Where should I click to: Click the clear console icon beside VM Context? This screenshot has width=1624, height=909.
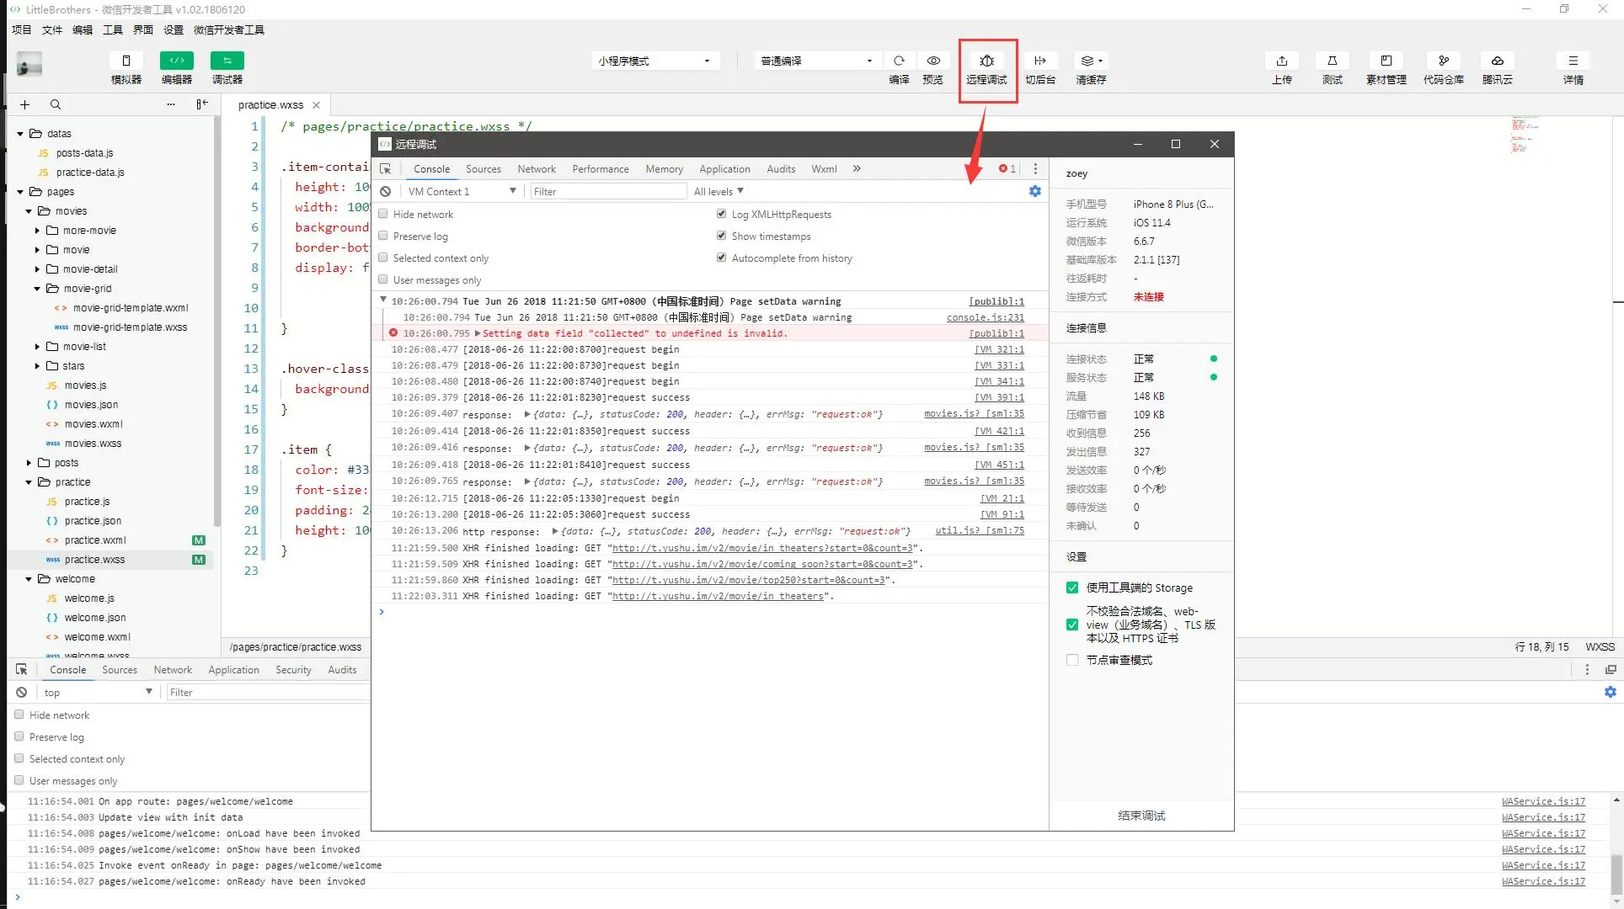(385, 191)
